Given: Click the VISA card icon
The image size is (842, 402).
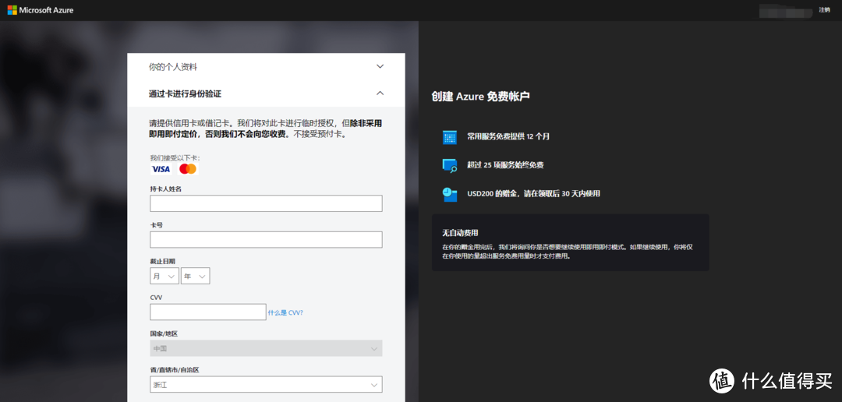Looking at the screenshot, I should pos(161,169).
